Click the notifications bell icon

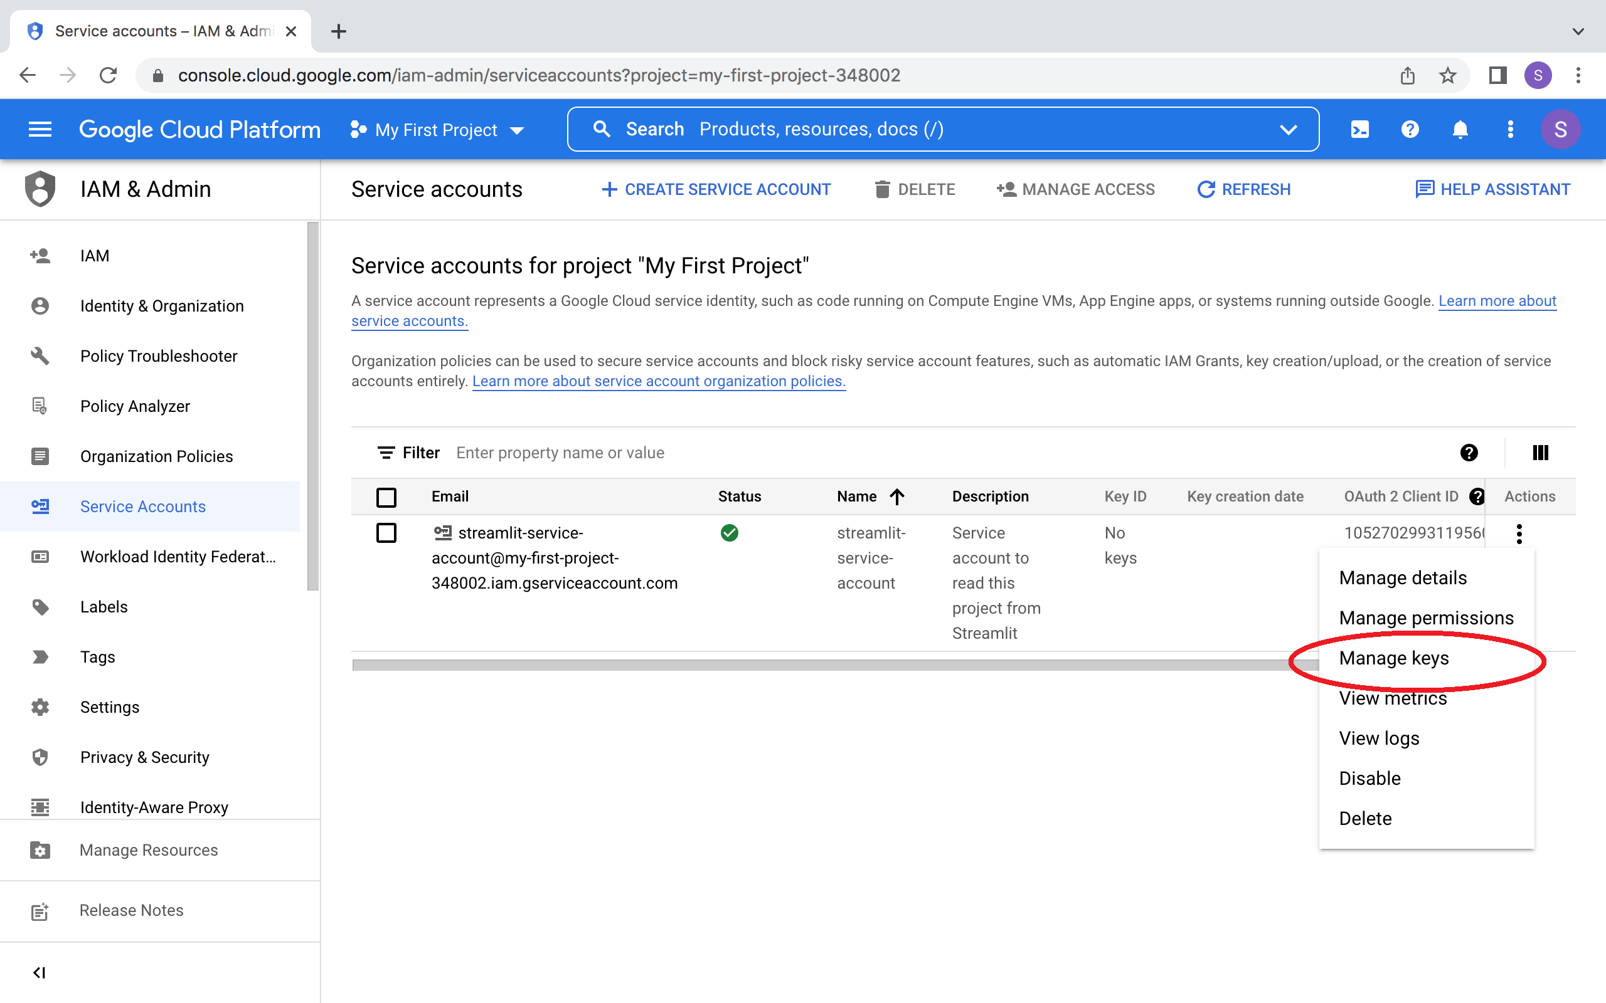pyautogui.click(x=1459, y=129)
